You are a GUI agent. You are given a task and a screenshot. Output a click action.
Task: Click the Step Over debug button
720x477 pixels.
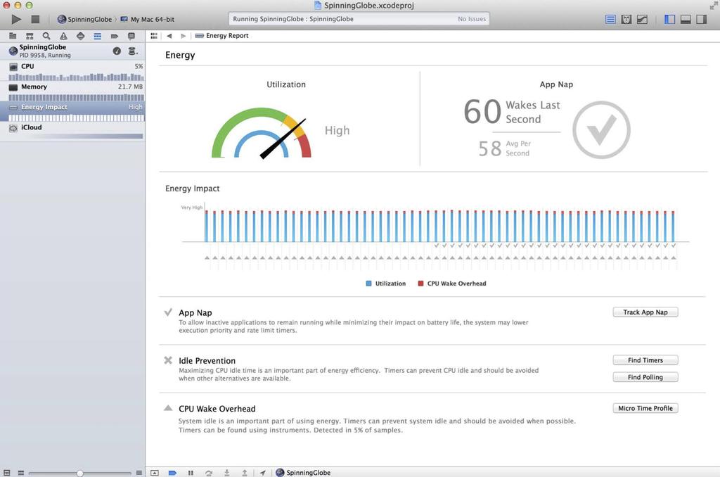[x=209, y=473]
